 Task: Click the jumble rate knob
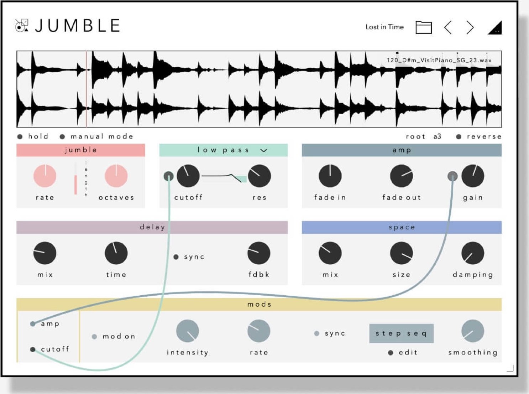click(x=45, y=176)
